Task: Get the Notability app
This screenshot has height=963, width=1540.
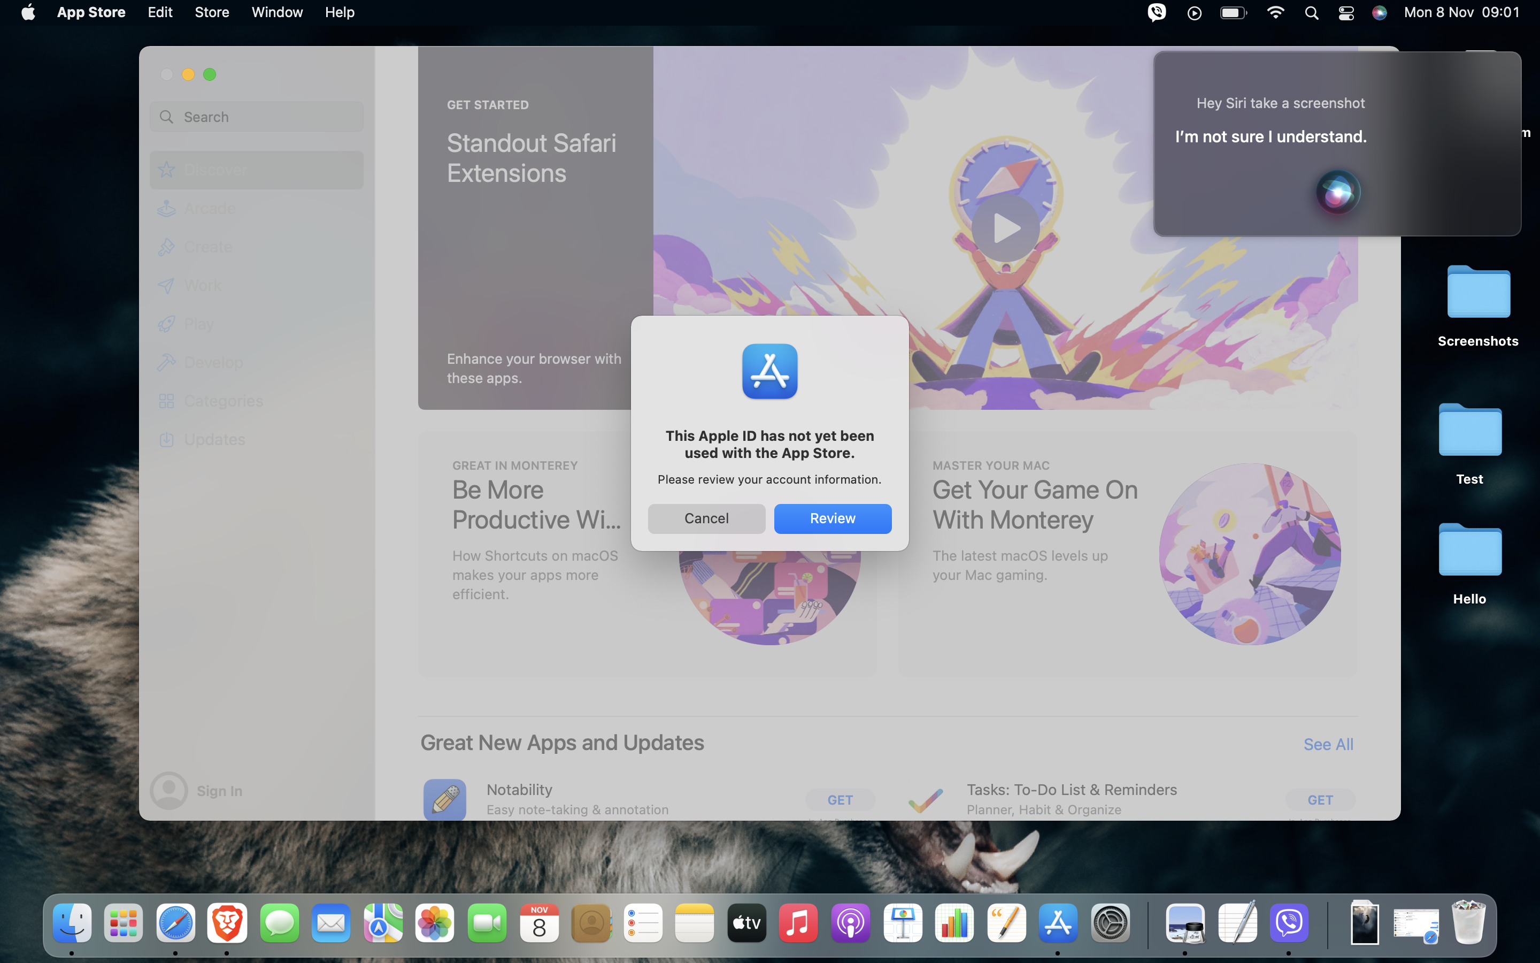Action: tap(840, 799)
